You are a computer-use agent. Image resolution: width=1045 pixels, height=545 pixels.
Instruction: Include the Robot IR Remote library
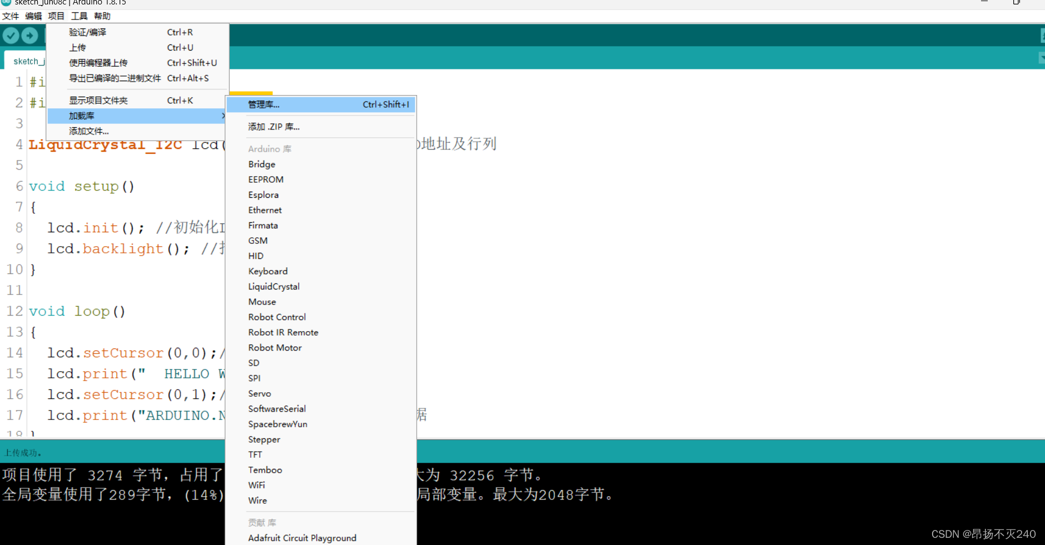coord(321,332)
